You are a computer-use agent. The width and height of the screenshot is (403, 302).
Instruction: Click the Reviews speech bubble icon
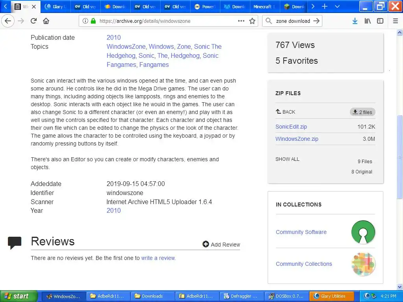pyautogui.click(x=15, y=243)
